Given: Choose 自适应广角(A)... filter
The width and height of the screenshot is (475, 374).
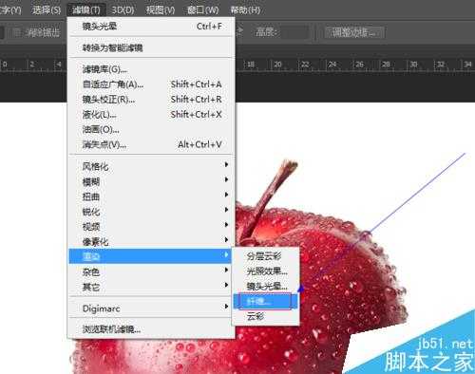Looking at the screenshot, I should (x=151, y=84).
